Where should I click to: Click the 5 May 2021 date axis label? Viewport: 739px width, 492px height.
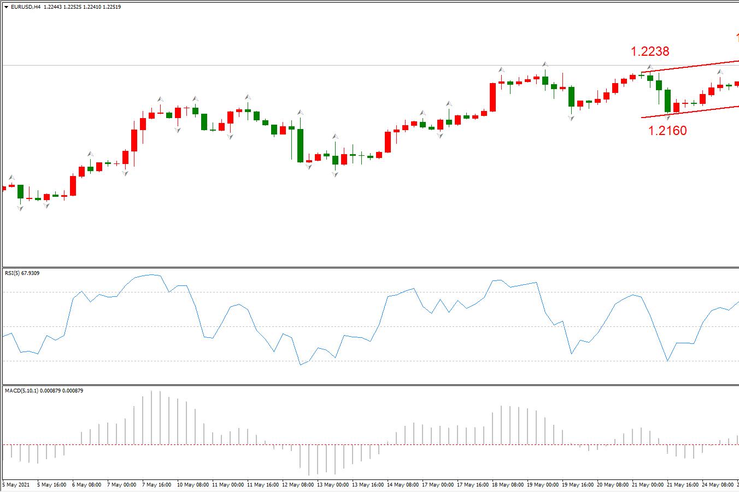tap(16, 484)
